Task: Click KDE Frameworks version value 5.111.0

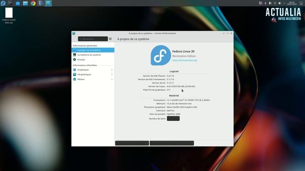Action: coord(171,79)
